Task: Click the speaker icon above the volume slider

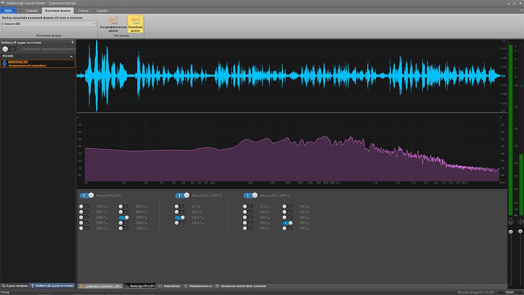Action: 520,221
